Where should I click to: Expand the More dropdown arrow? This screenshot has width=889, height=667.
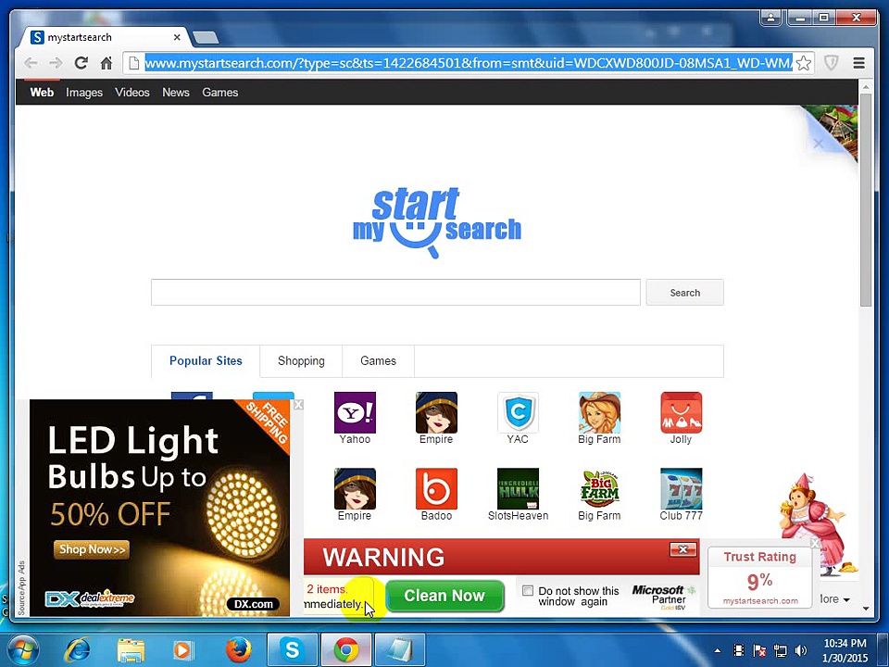point(845,599)
